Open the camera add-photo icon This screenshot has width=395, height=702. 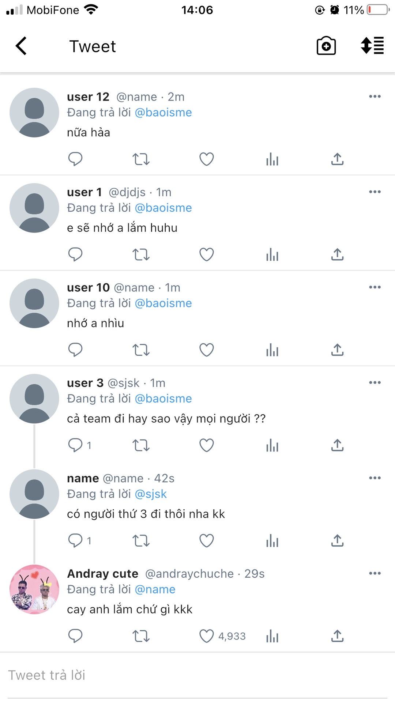(326, 46)
